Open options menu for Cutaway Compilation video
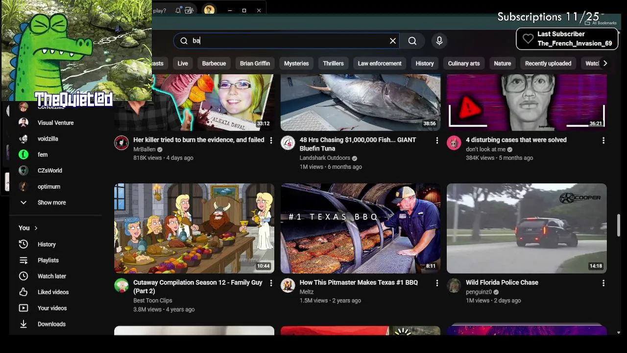 click(271, 283)
